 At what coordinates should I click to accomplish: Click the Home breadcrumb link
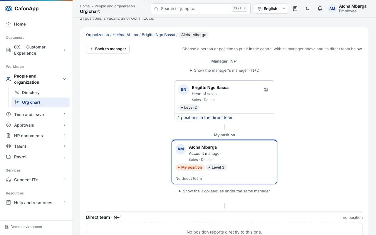click(x=85, y=6)
